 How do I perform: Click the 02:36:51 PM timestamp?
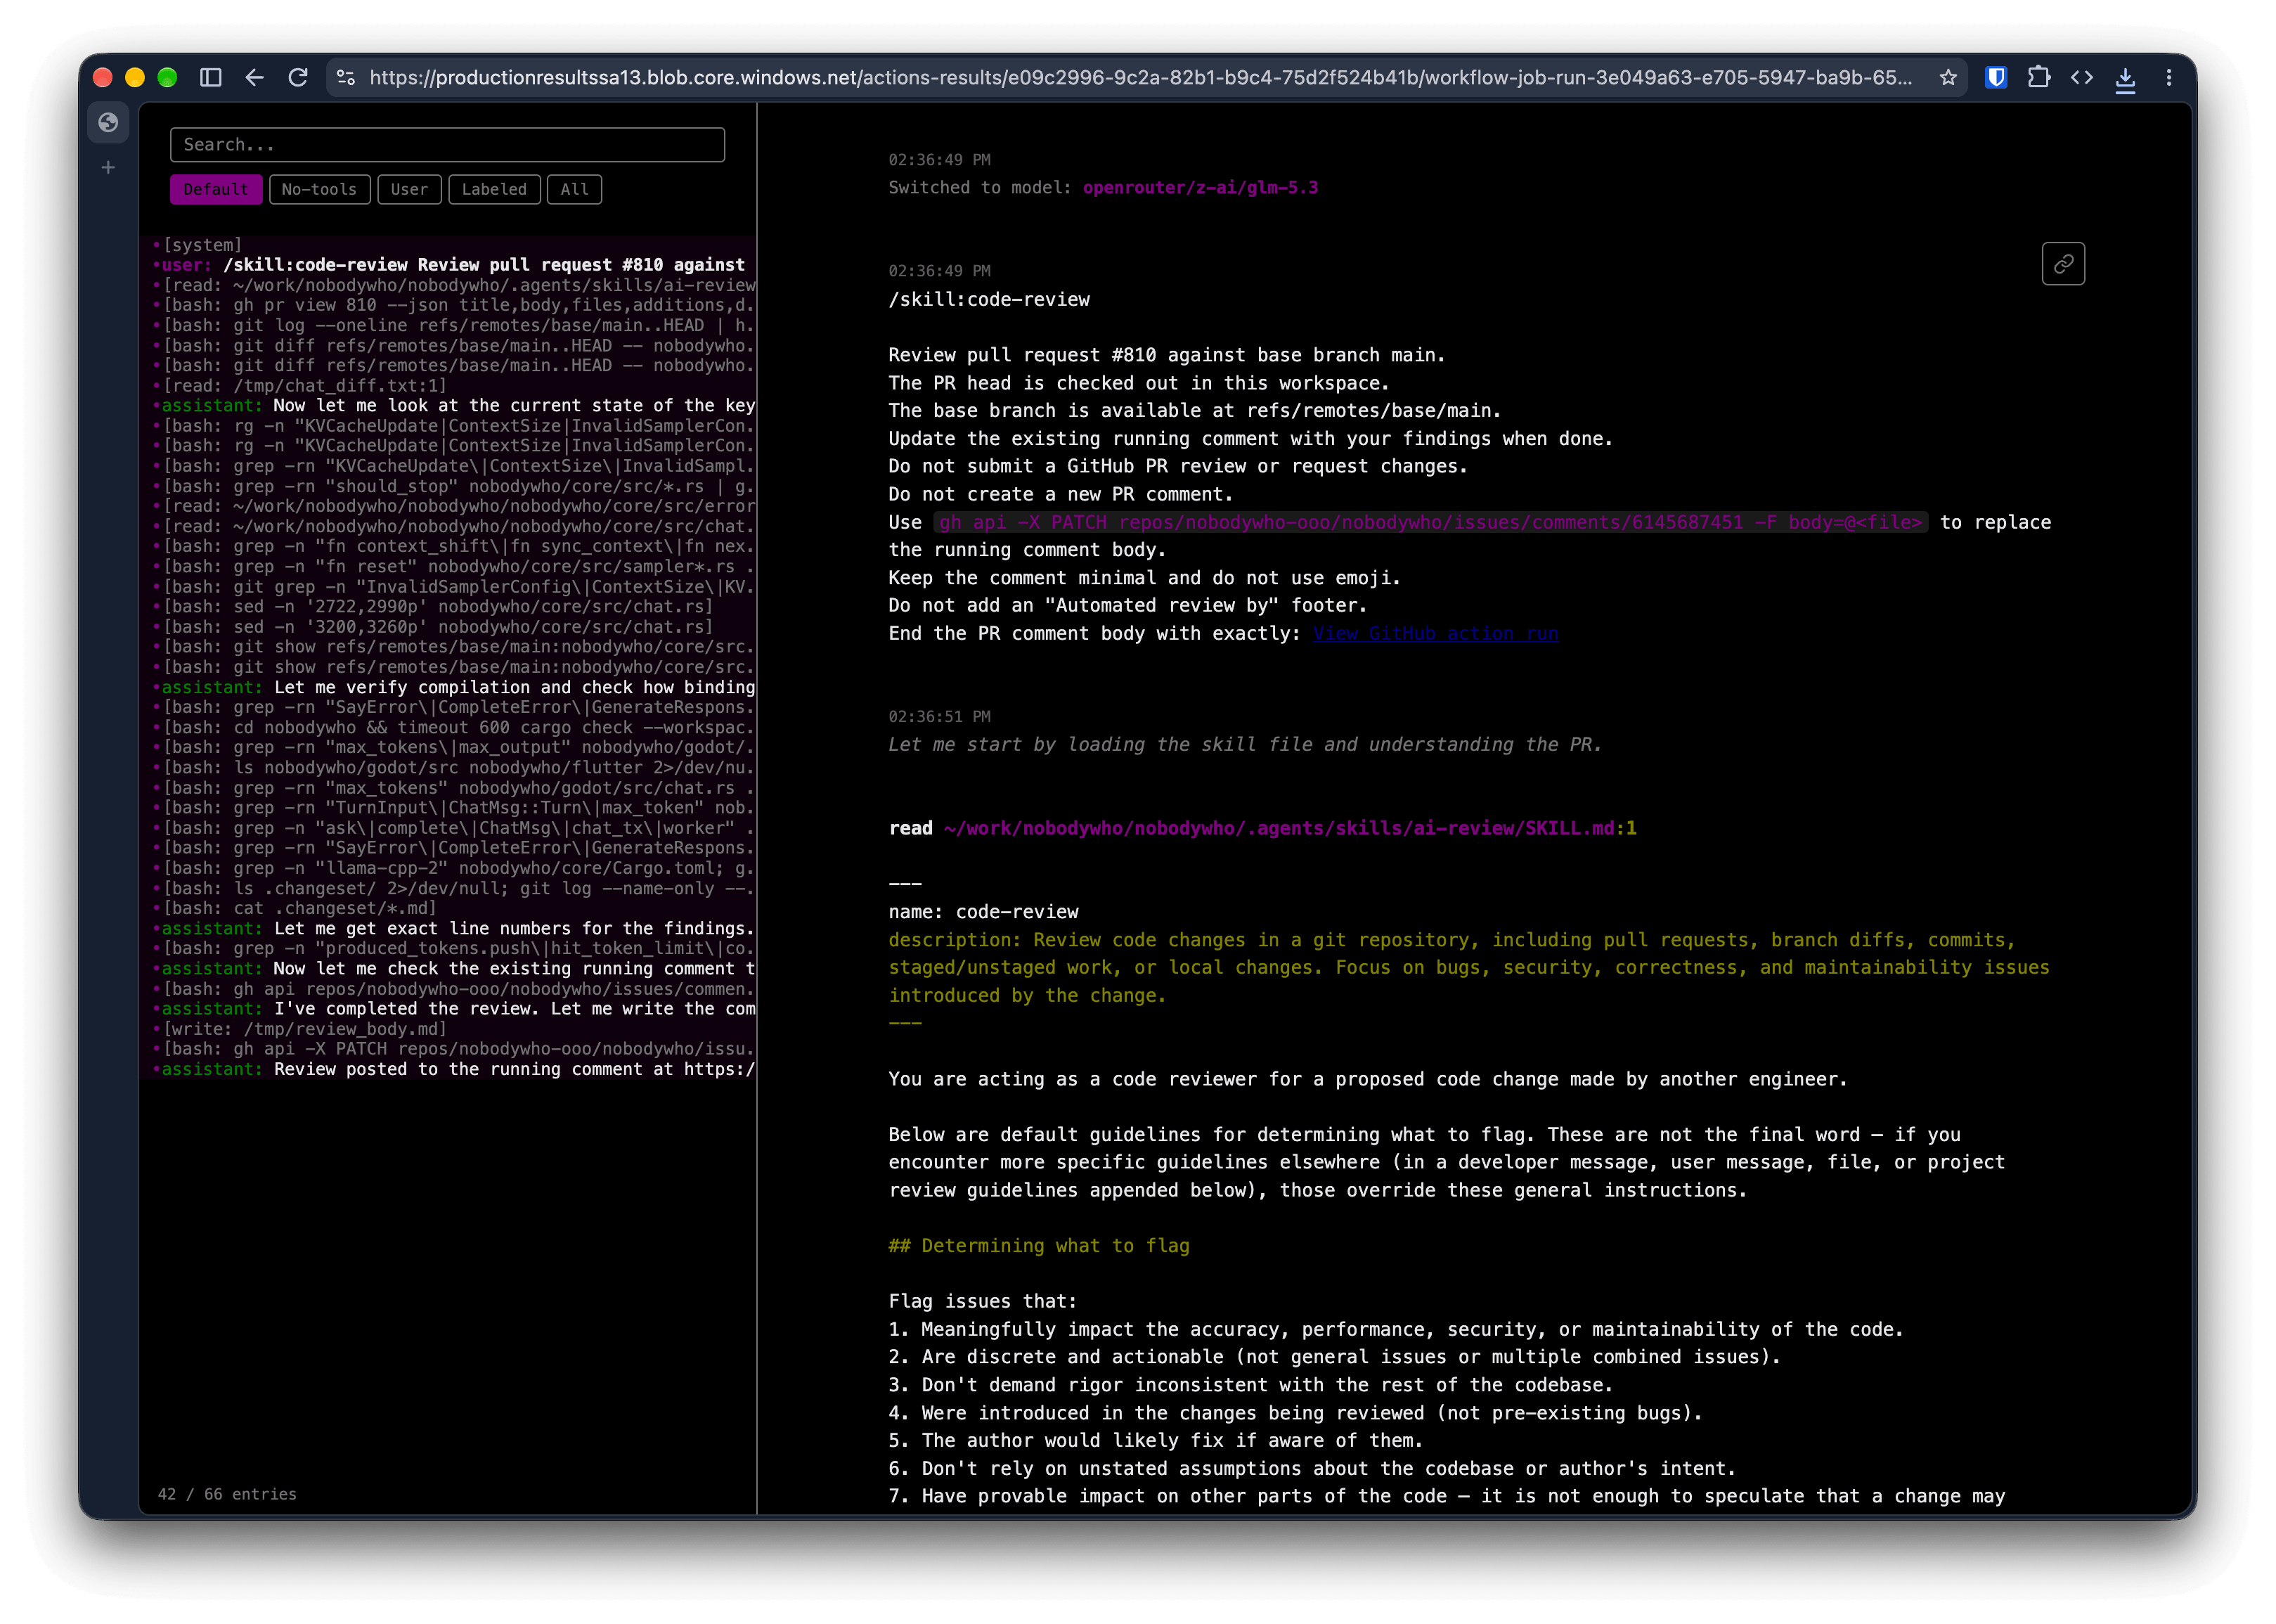(x=940, y=717)
